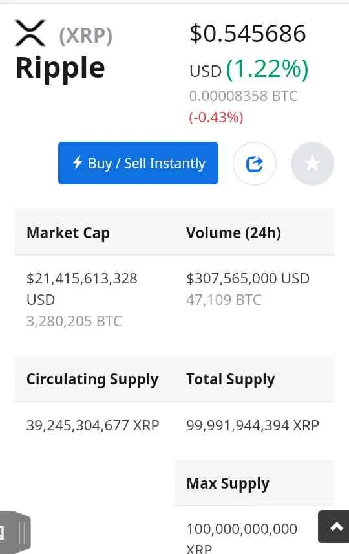Select the Volume (24h) column header
Image resolution: width=349 pixels, height=554 pixels.
click(x=233, y=233)
